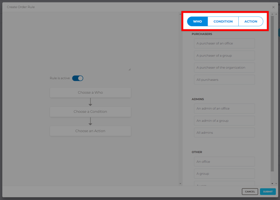Image resolution: width=280 pixels, height=200 pixels.
Task: Pick the All admins option
Action: click(x=224, y=132)
